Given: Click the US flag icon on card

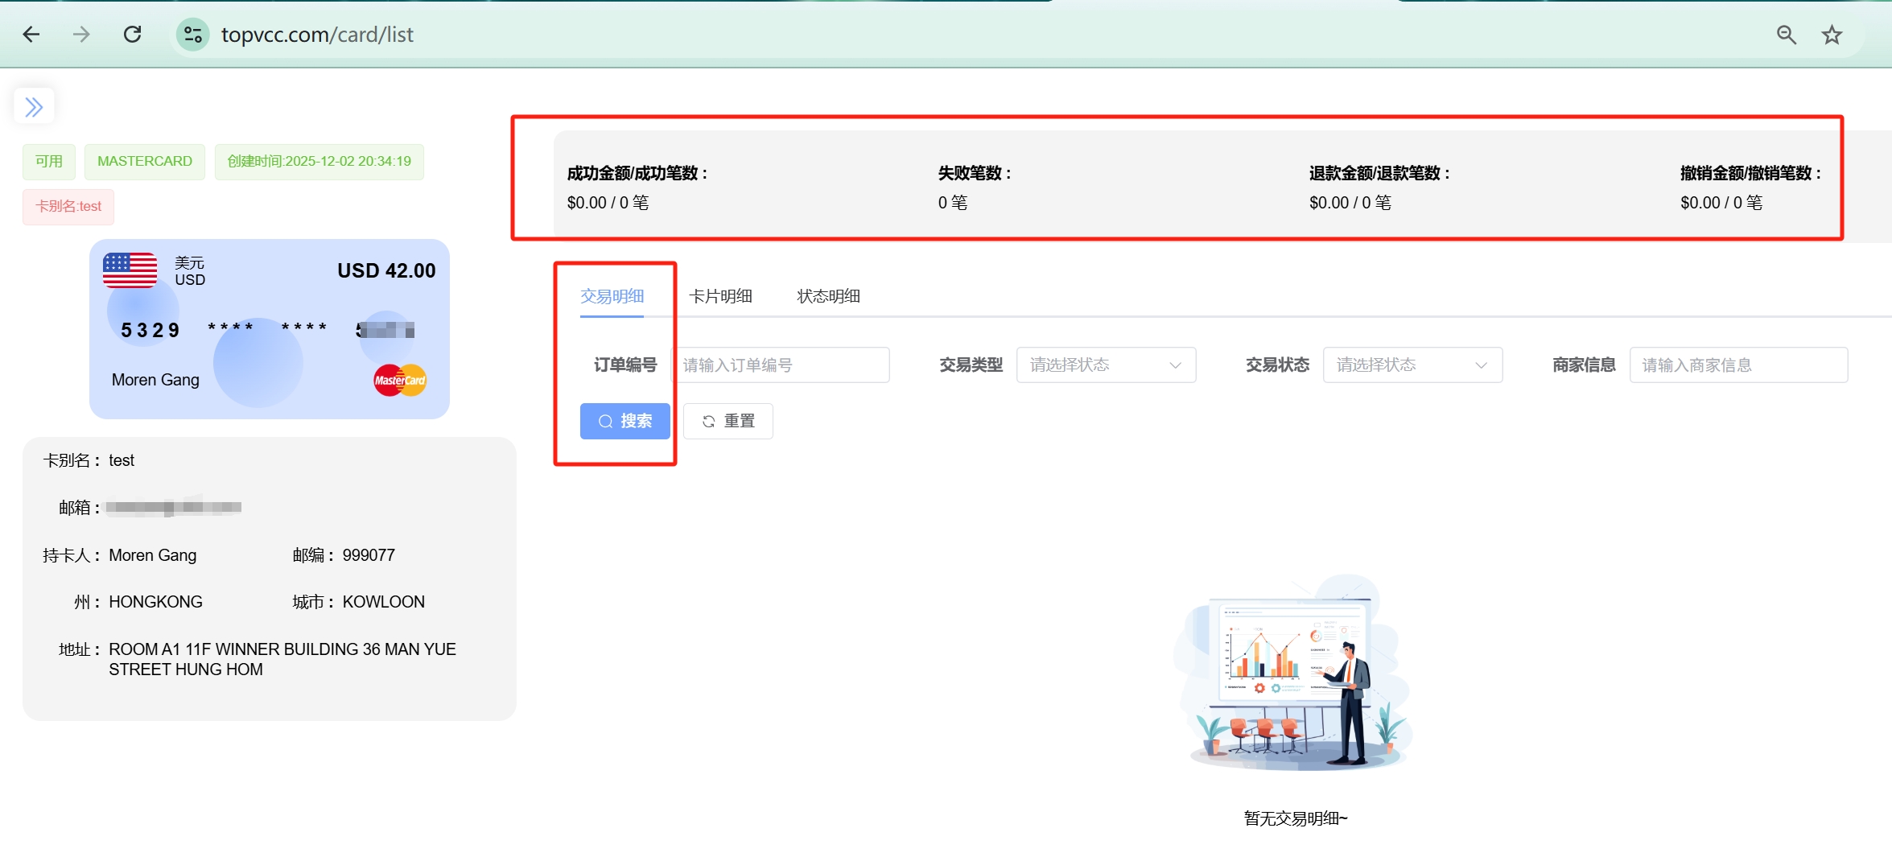Looking at the screenshot, I should coord(130,270).
